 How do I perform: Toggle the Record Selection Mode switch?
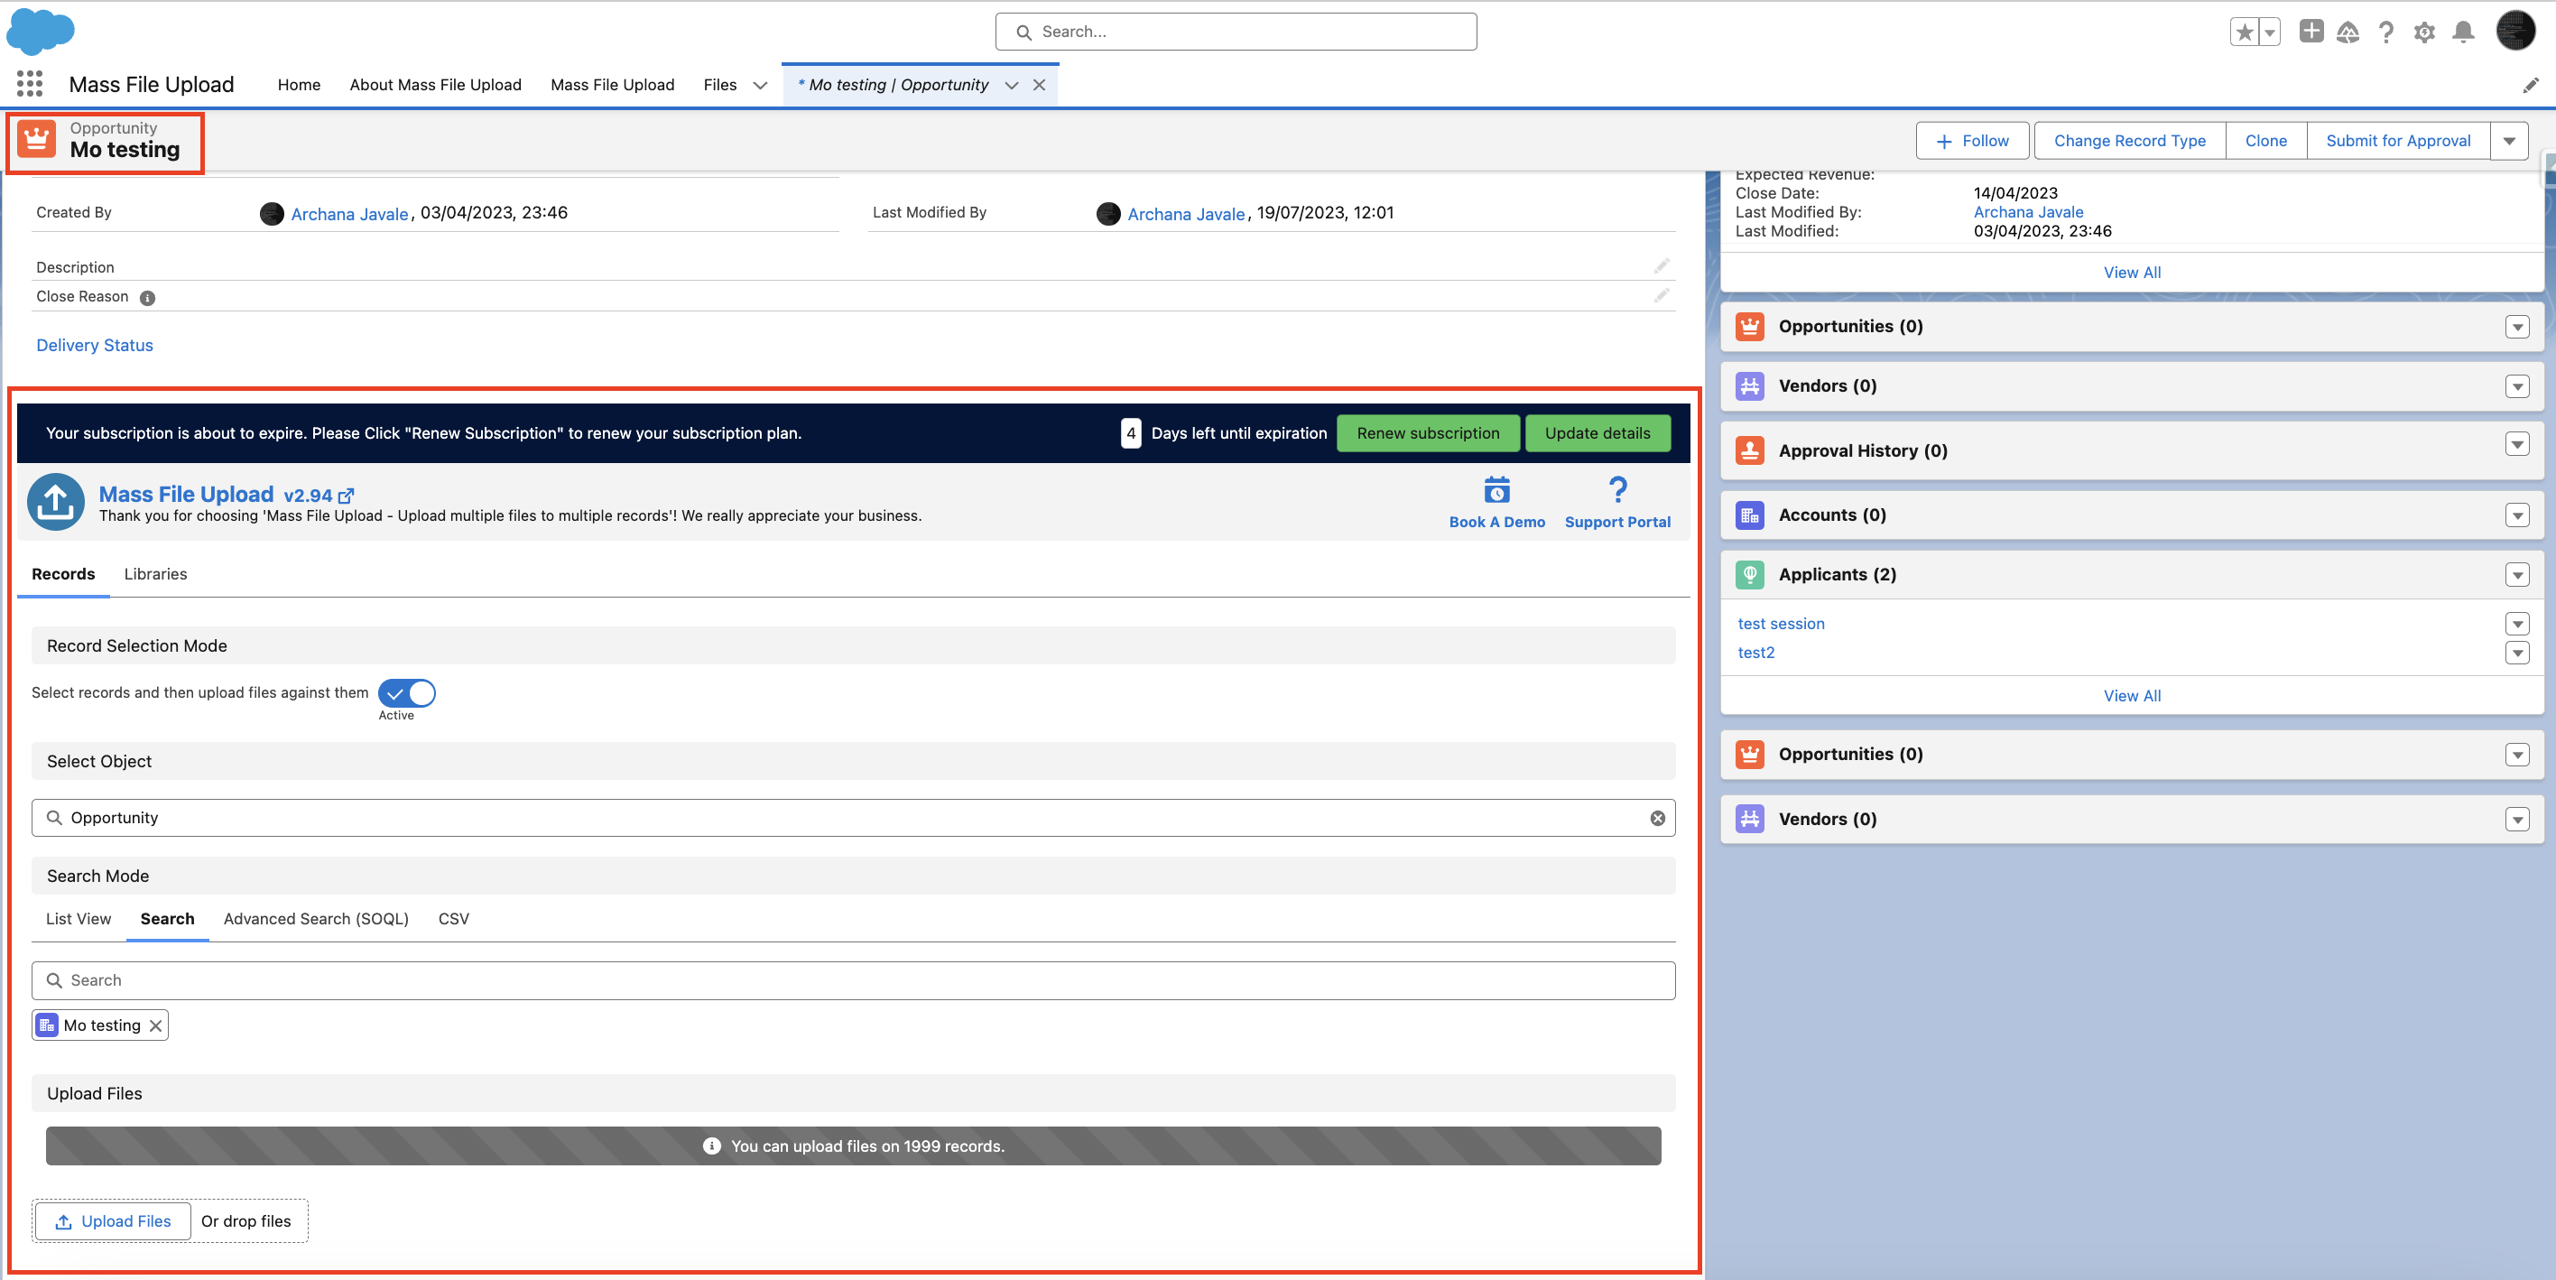tap(407, 692)
